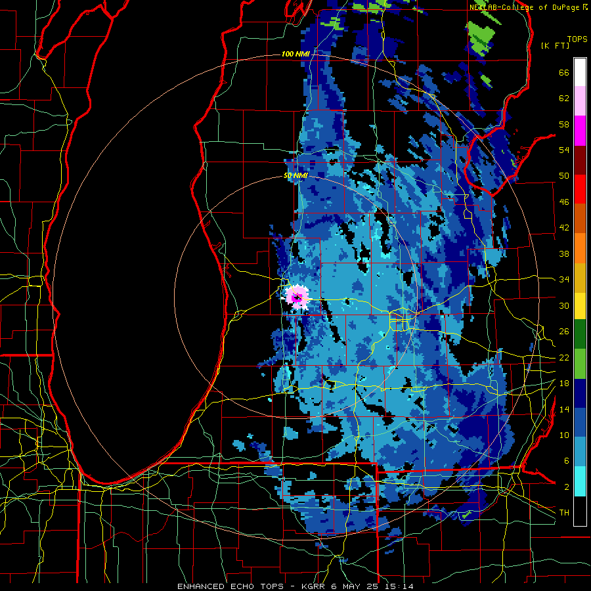Click the light pink 62 kft legend swatch
The width and height of the screenshot is (591, 591).
click(x=580, y=101)
